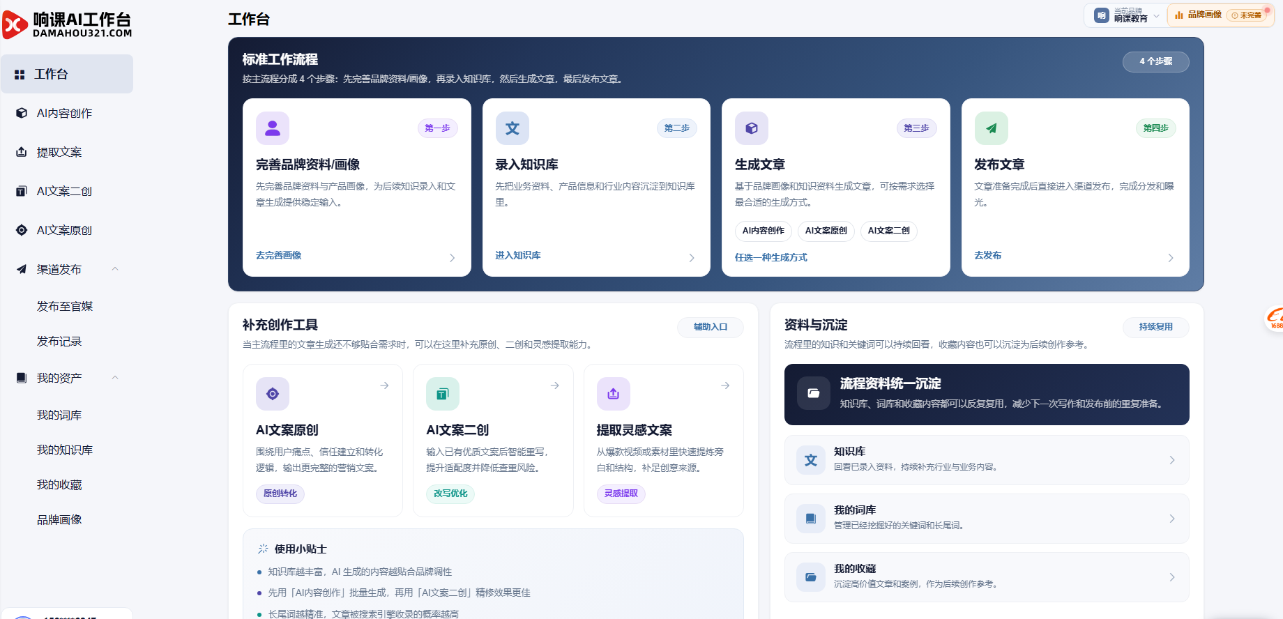Open 发布记录 in the sidebar

click(59, 341)
